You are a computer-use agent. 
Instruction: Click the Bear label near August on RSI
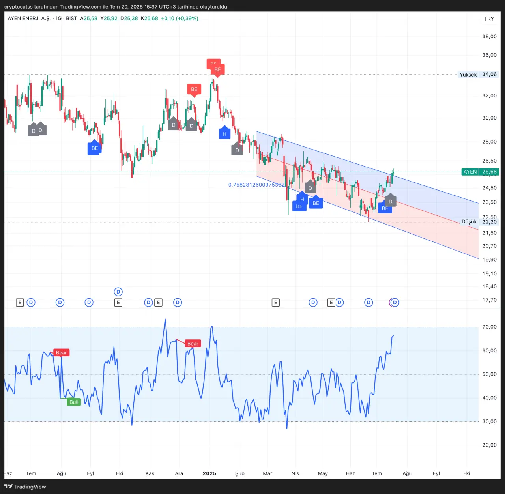[x=61, y=353]
